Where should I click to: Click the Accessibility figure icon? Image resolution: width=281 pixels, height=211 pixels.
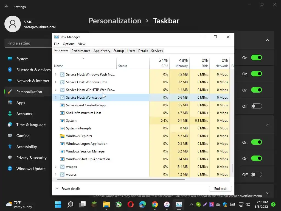(10, 147)
